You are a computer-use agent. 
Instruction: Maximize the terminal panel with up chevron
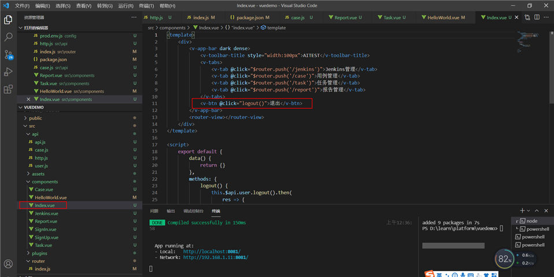[537, 210]
